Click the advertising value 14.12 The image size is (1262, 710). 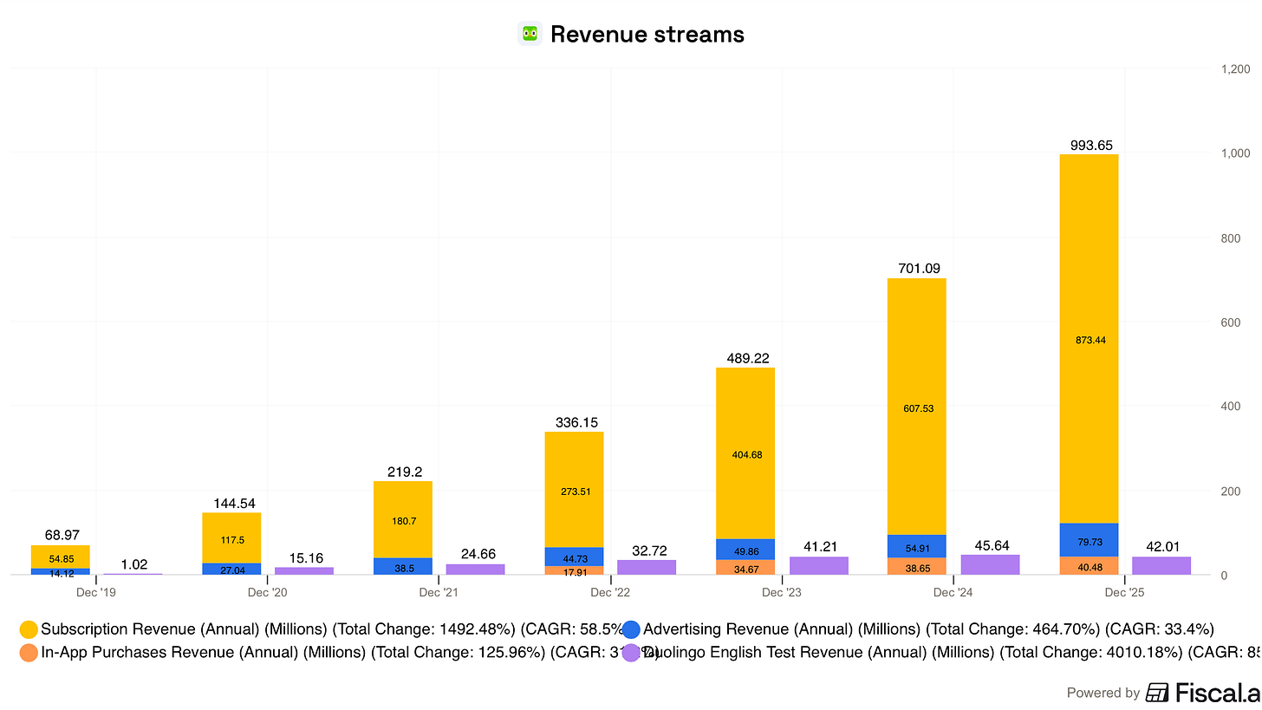point(60,573)
